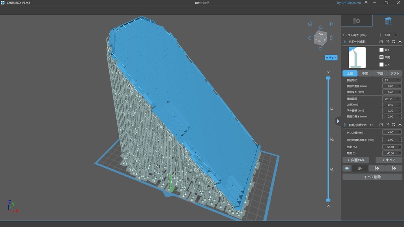Rotate view up with arrow above cube
Viewport: 404px width, 227px height.
coord(320,27)
